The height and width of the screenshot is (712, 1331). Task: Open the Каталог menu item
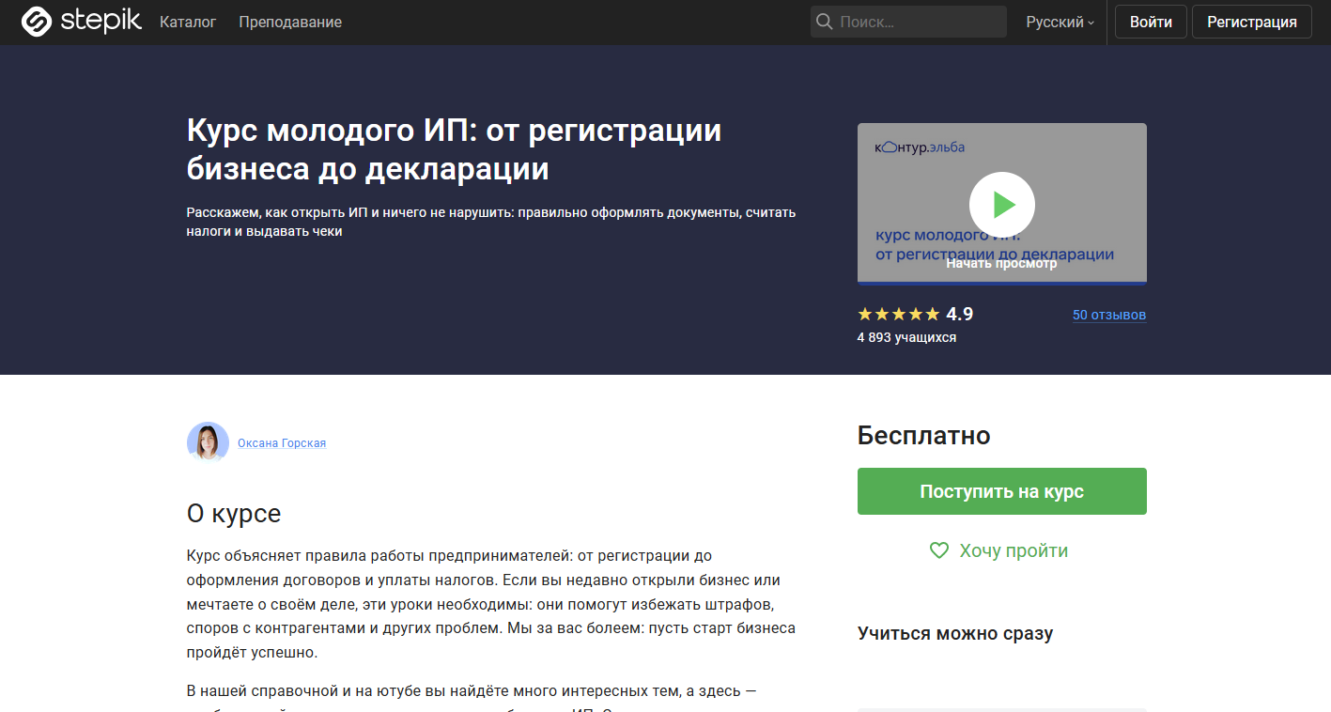pos(187,21)
